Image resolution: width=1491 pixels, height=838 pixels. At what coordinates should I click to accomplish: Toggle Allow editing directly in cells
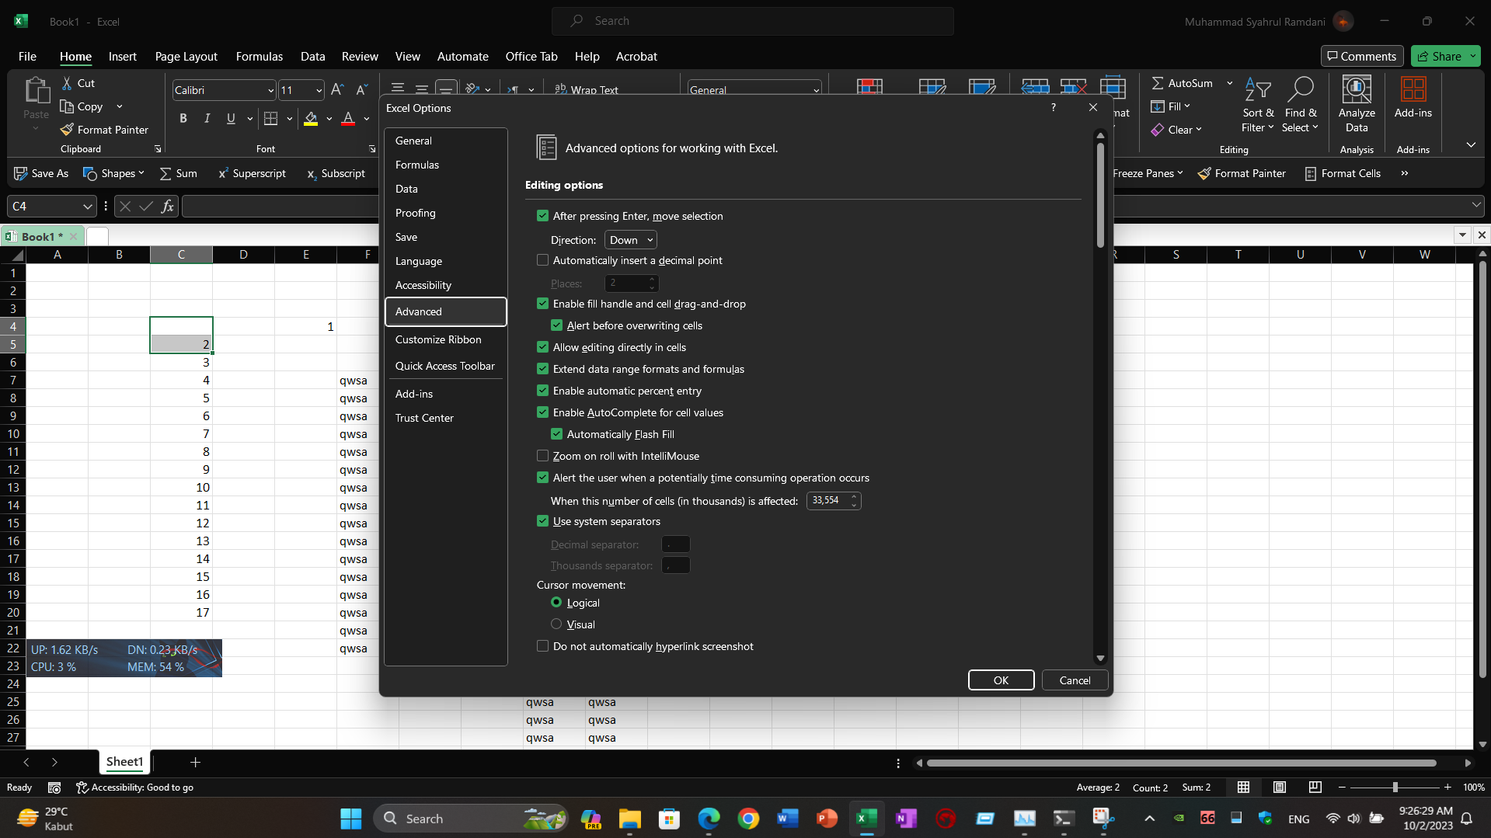point(542,347)
